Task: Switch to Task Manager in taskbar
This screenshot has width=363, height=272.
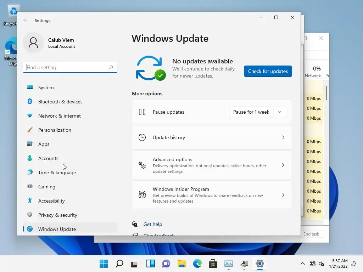Action: tap(229, 263)
